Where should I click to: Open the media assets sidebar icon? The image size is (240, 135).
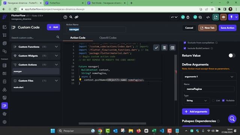(x=4, y=97)
